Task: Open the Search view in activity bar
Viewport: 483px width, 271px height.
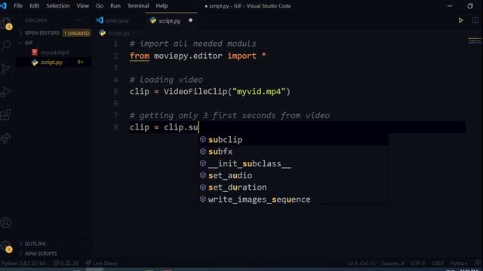Action: click(x=6, y=46)
